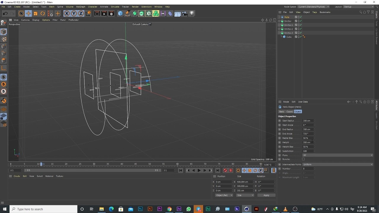The width and height of the screenshot is (379, 213).
Task: Enable the Reverse checkbox
Action: 303,159
